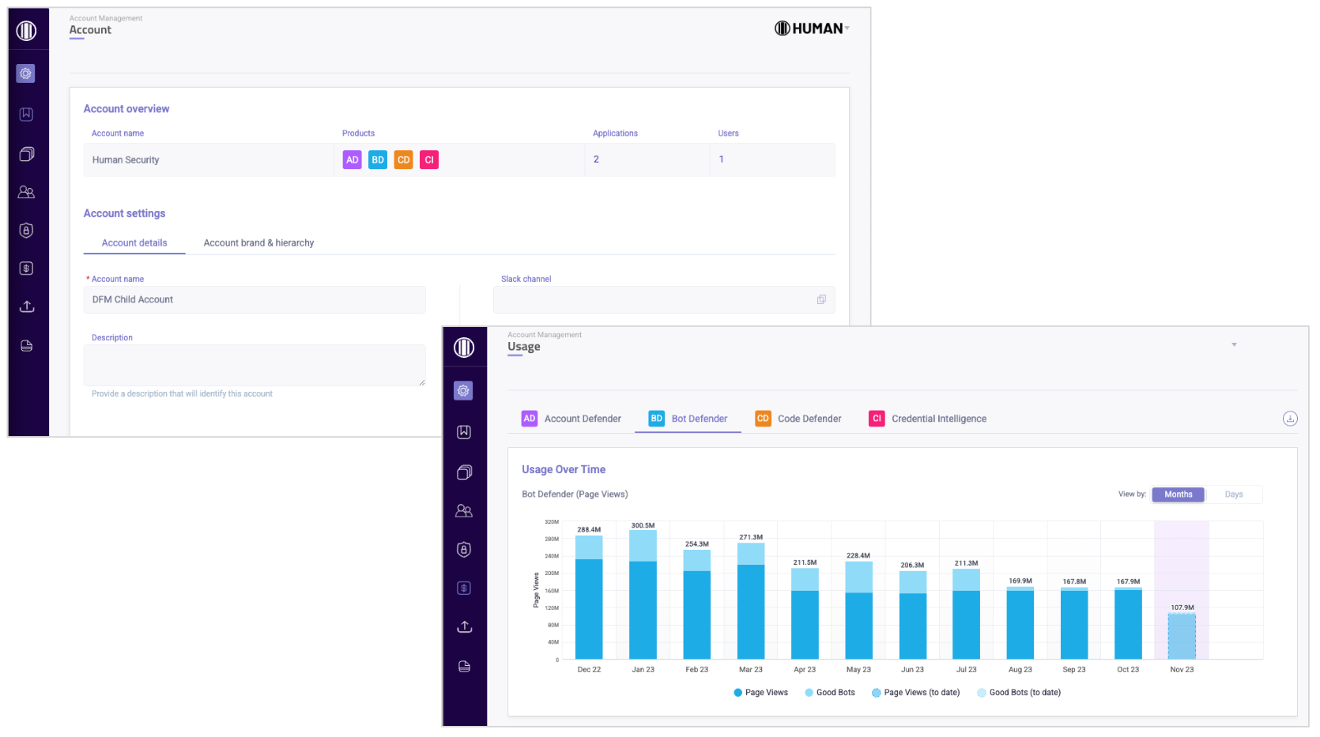Open settings gear icon in Usage window sidebar
The image size is (1320, 737).
(463, 390)
